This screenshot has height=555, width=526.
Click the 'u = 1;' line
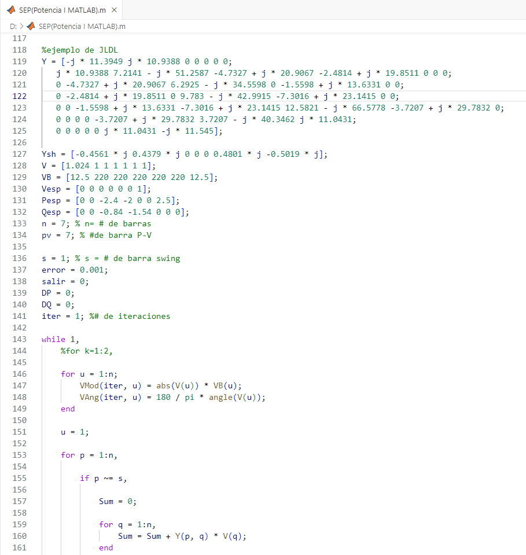click(x=75, y=432)
